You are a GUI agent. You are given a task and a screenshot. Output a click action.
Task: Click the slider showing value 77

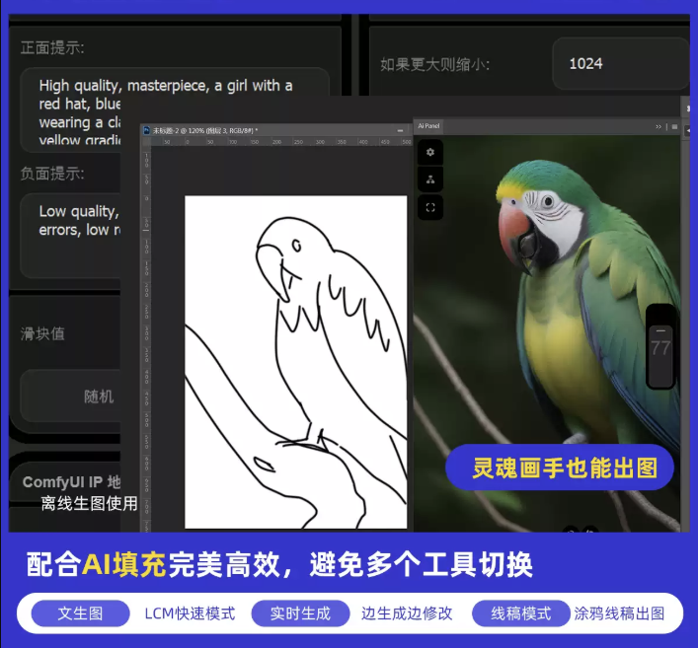tap(660, 347)
